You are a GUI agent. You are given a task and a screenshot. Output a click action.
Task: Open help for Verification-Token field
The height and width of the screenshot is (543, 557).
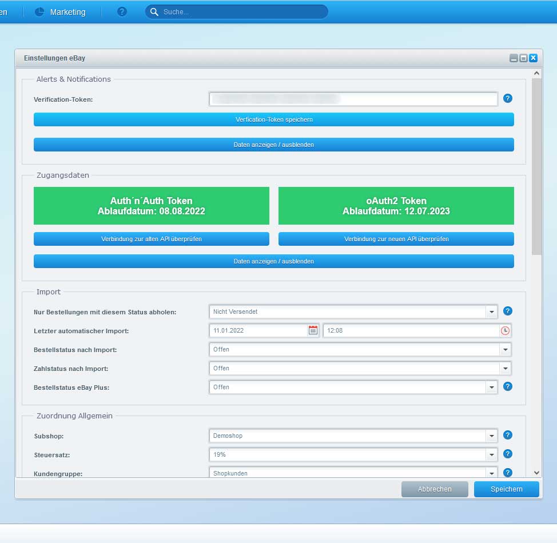point(508,98)
